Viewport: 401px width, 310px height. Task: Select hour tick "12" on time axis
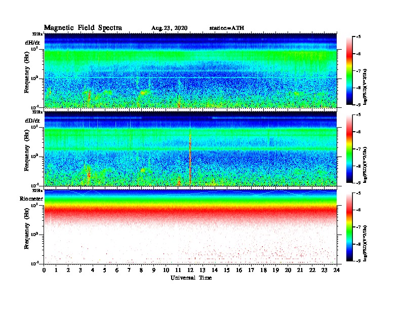[x=190, y=270]
